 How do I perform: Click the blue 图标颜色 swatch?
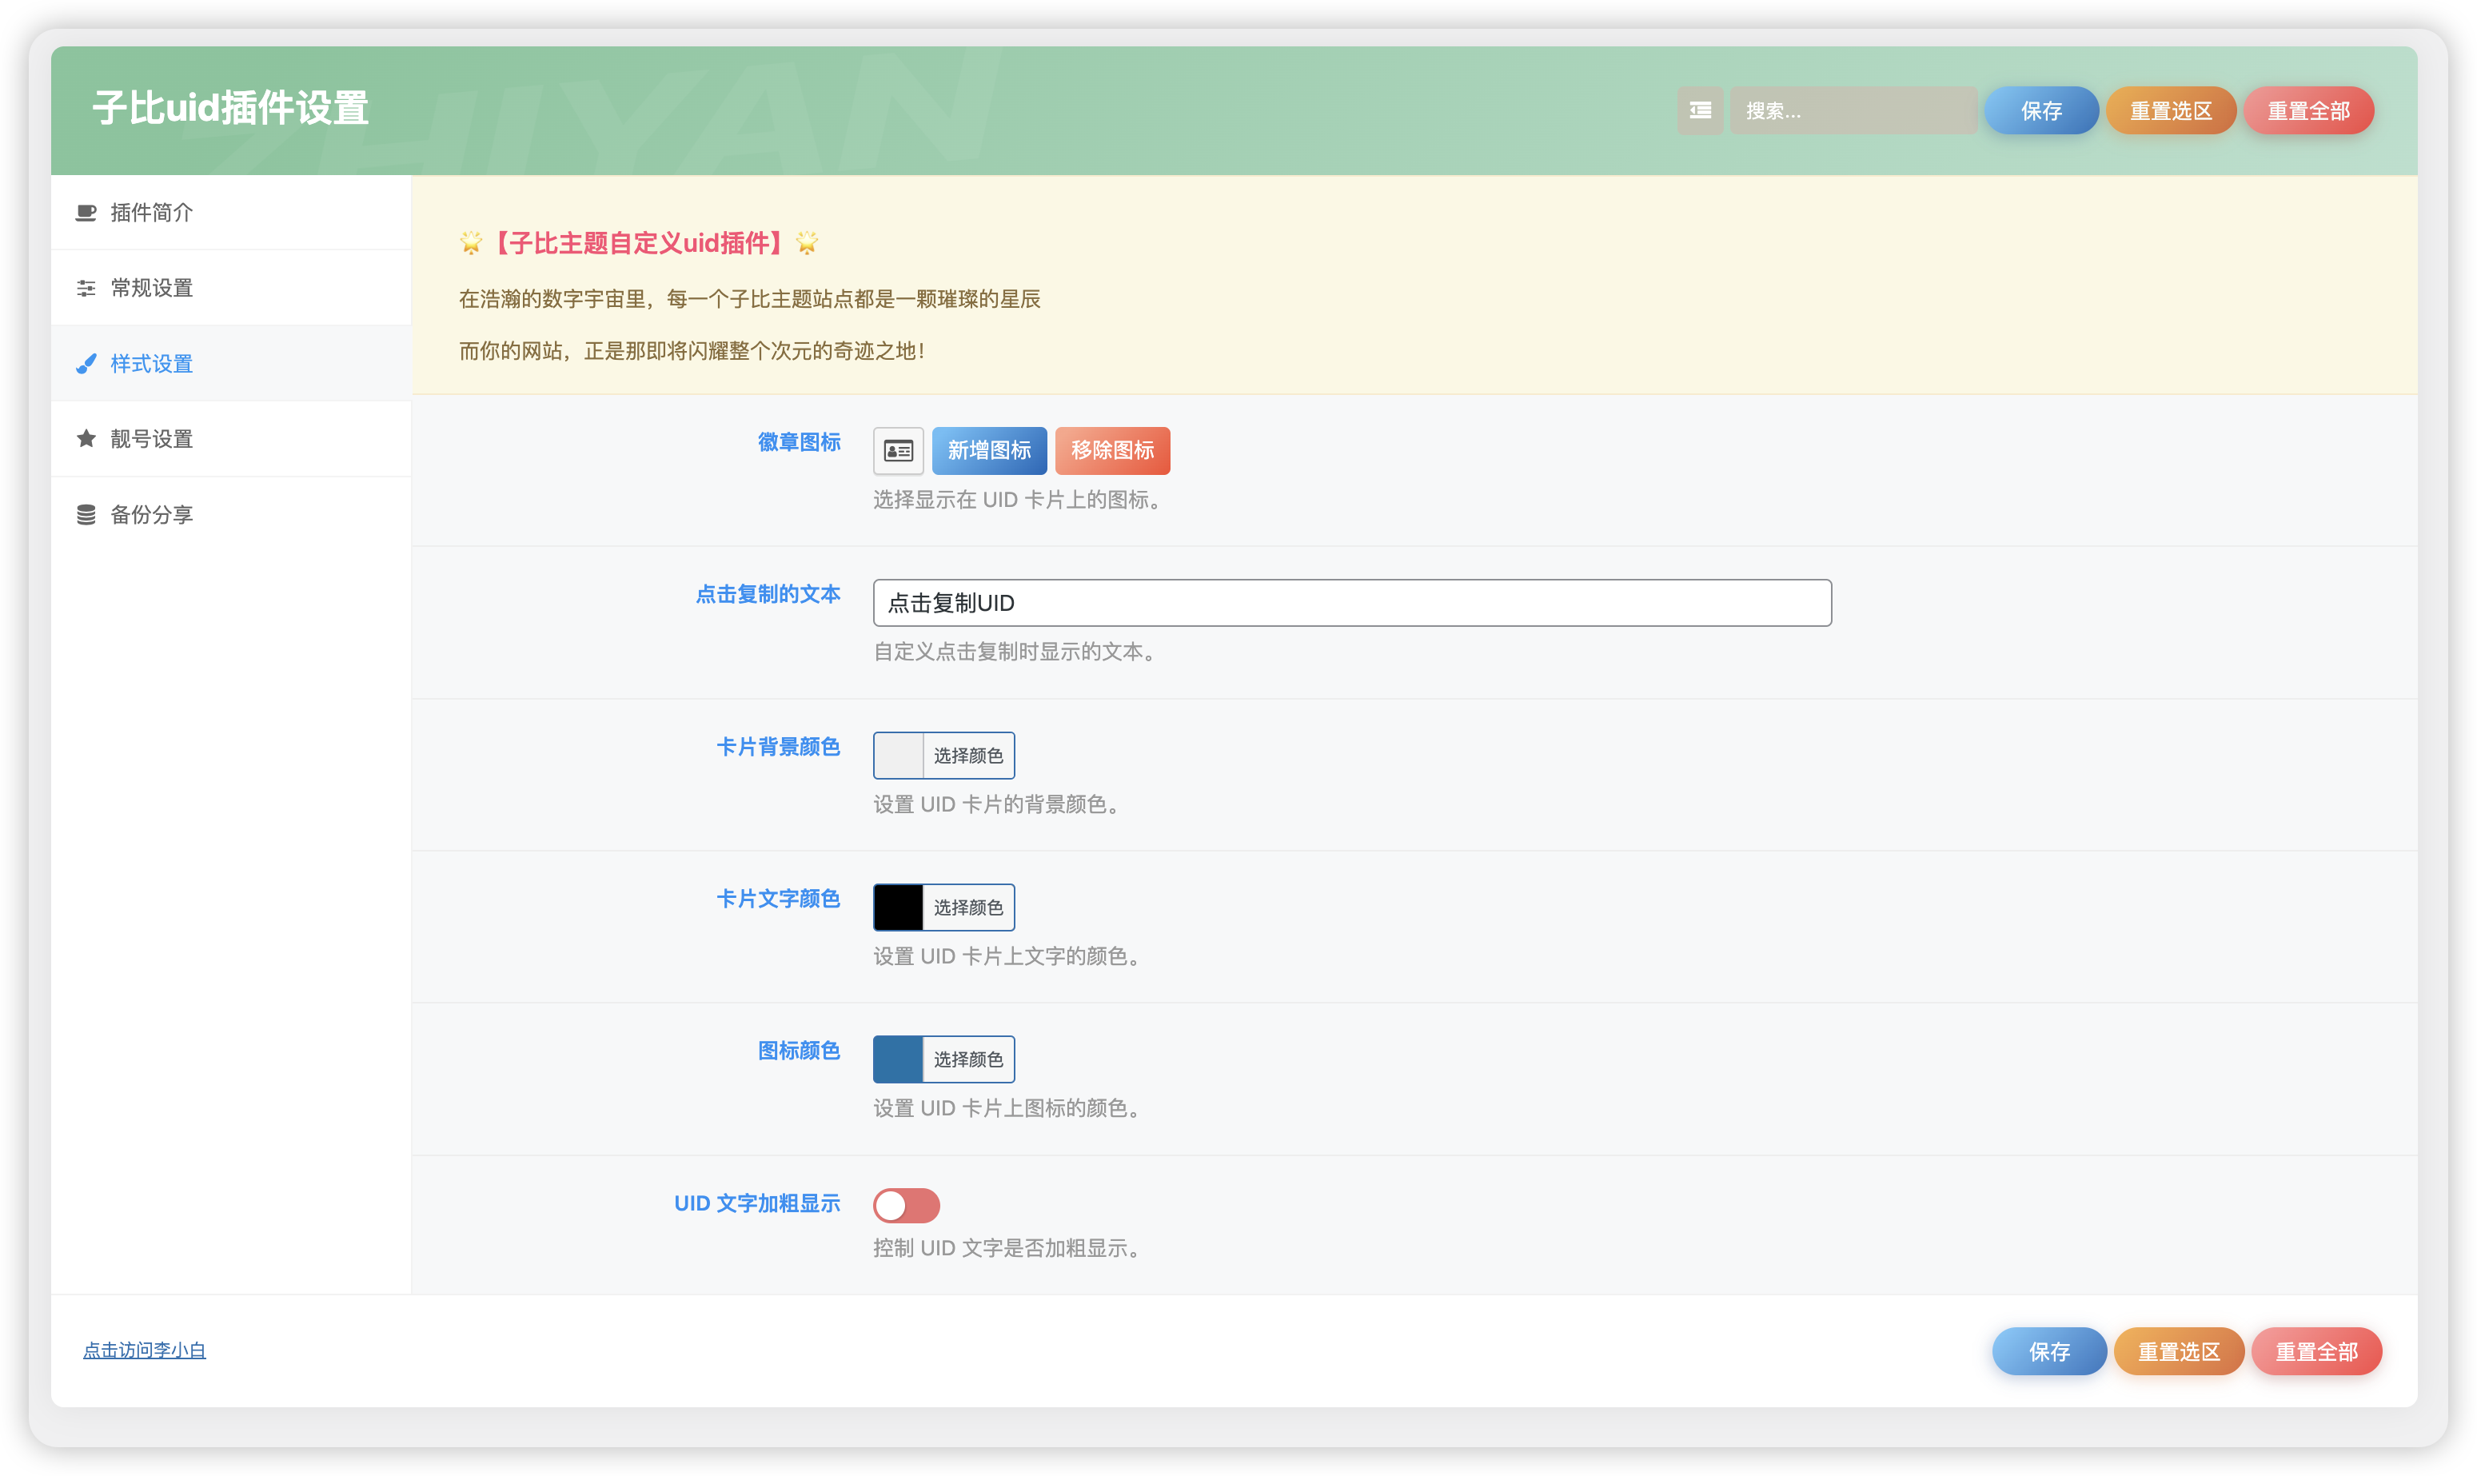pyautogui.click(x=897, y=1059)
